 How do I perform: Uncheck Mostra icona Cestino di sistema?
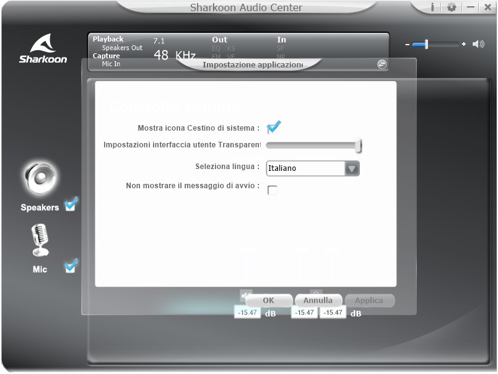(x=273, y=127)
